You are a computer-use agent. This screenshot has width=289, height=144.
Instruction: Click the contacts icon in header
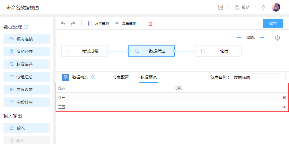coord(221,7)
